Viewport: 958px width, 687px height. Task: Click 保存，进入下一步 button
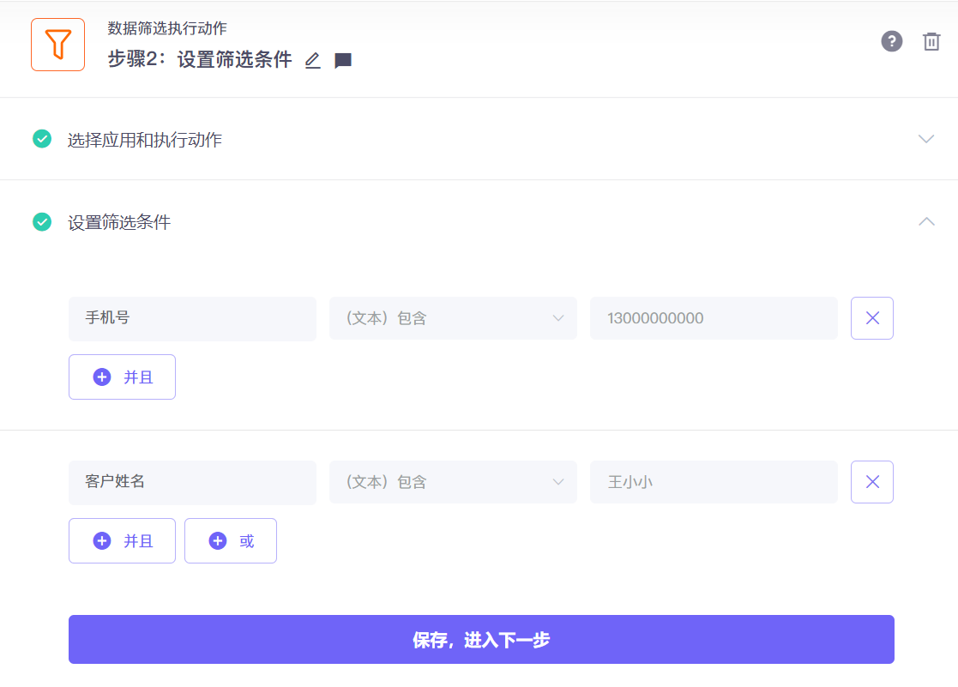481,639
